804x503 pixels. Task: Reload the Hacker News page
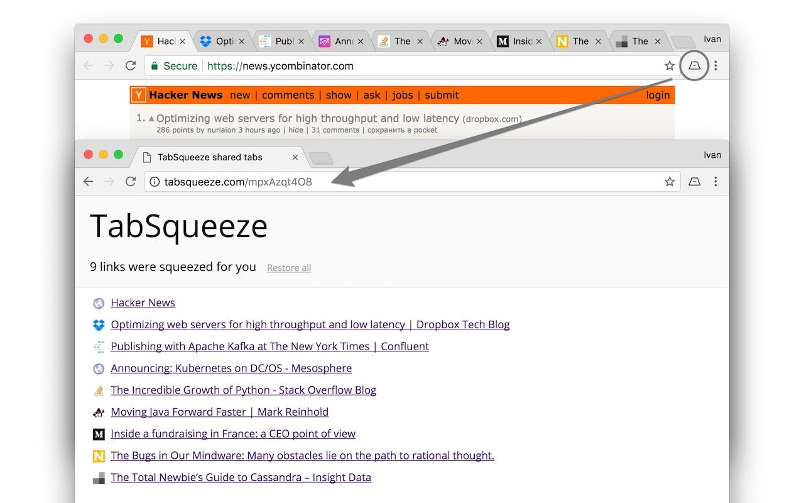point(131,65)
